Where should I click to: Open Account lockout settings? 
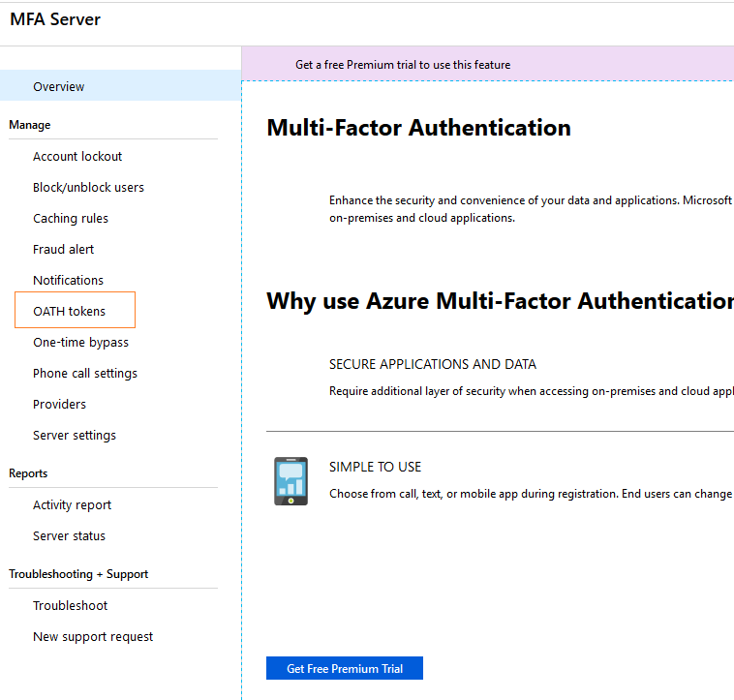pos(77,156)
